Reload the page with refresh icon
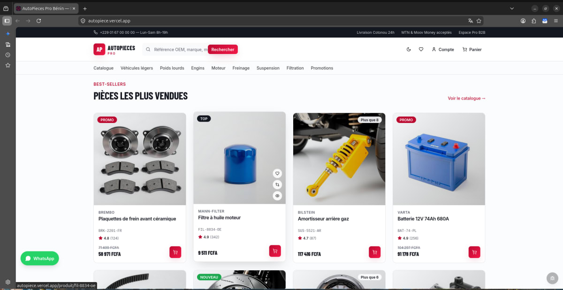The image size is (563, 290). (x=38, y=21)
